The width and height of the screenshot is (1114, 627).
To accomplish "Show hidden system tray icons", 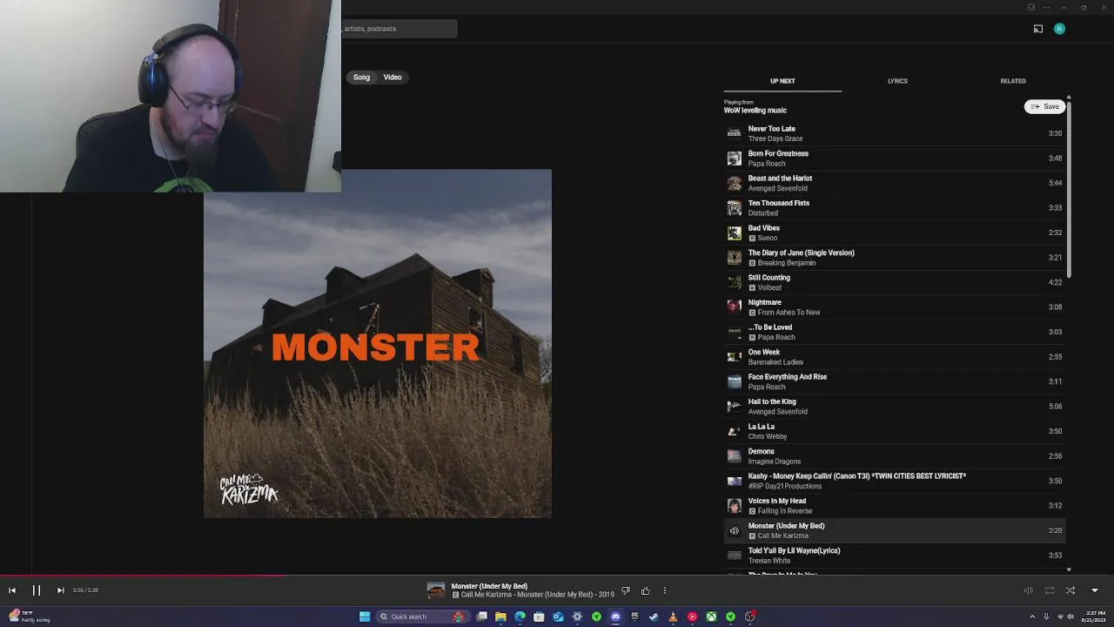I will pyautogui.click(x=1032, y=617).
